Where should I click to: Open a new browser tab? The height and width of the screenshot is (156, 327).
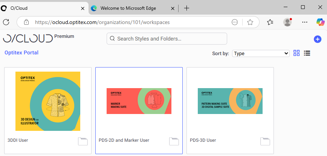point(186,8)
